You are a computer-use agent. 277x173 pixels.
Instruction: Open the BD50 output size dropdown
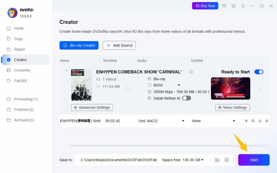pos(179,85)
